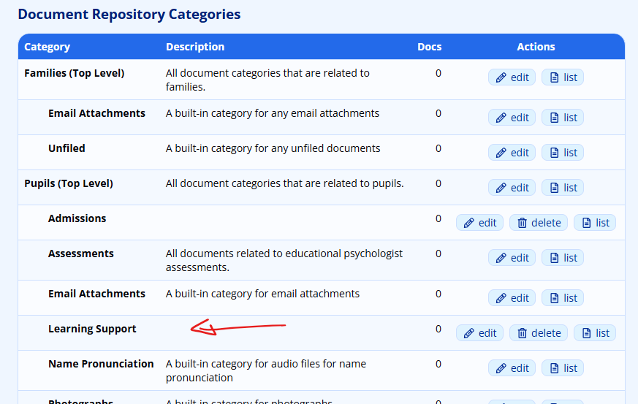
Task: List documents in Pupils (Top Level)
Action: pos(562,188)
